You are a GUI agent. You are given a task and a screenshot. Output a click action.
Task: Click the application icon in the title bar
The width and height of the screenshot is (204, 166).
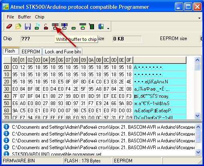click(x=6, y=7)
